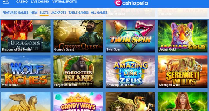Show the Jackpots tab

pos(59,12)
